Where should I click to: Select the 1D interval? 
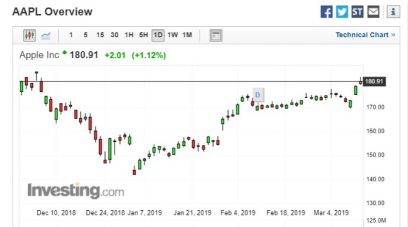(158, 35)
